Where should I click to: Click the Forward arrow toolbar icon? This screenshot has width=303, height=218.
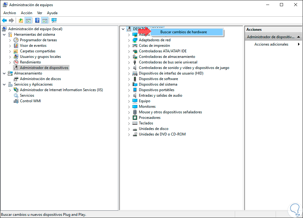(11, 20)
